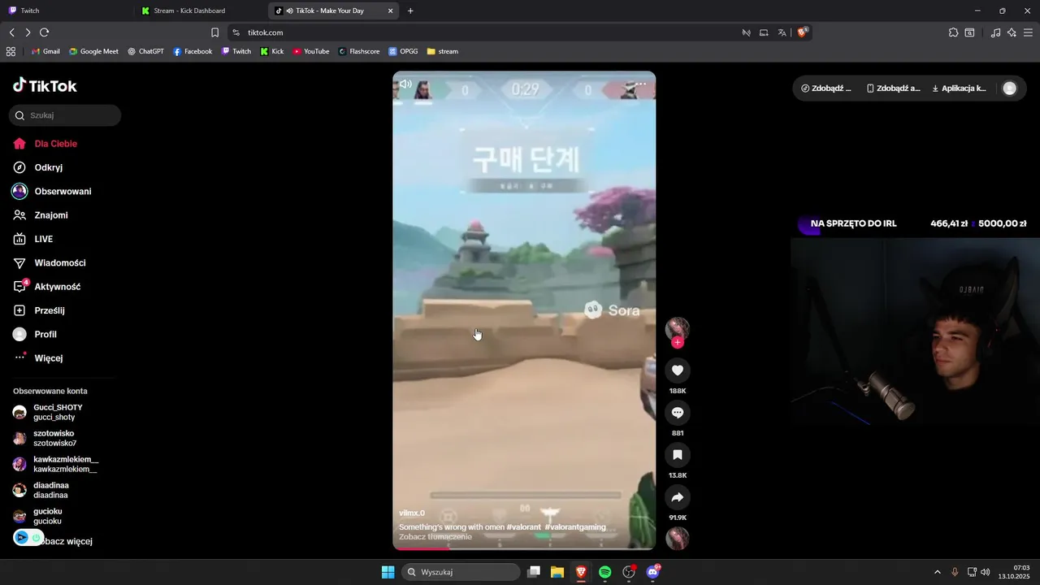
Task: Open Task View on the taskbar
Action: 534,572
